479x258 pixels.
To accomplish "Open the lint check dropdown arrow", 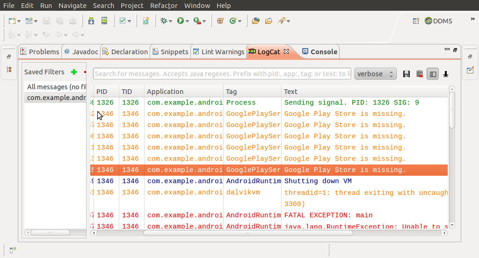I will click(129, 21).
